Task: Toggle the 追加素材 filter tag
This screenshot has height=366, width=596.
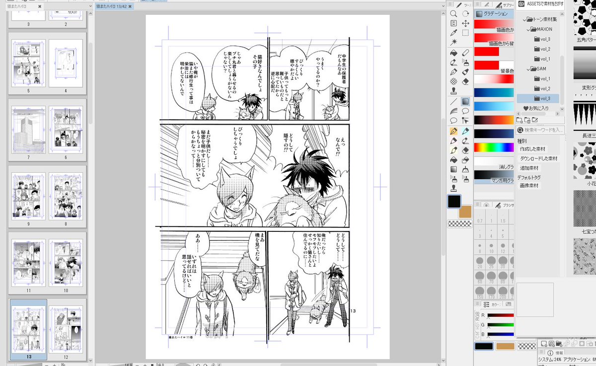Action: [x=529, y=168]
